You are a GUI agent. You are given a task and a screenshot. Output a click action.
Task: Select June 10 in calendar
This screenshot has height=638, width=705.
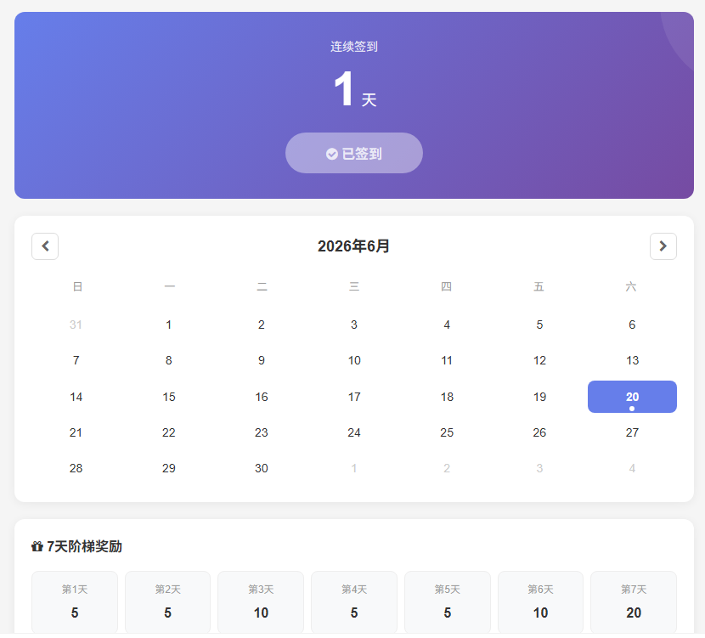click(x=354, y=360)
